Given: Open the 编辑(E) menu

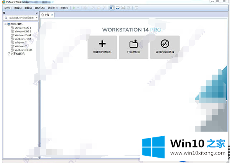Looking at the screenshot, I should pyautogui.click(x=18, y=8).
